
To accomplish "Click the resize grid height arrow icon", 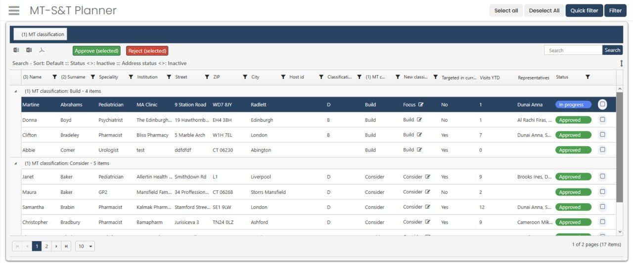I will tap(621, 63).
